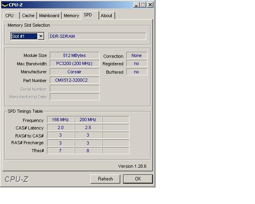
Task: Select the CMX512-3200C2 part number
Action: (75, 80)
